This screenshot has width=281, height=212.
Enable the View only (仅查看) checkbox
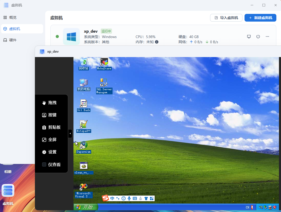(x=44, y=164)
